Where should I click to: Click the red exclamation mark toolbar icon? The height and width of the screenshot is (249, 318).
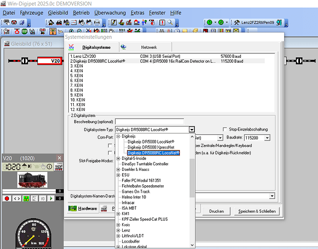coord(162,22)
